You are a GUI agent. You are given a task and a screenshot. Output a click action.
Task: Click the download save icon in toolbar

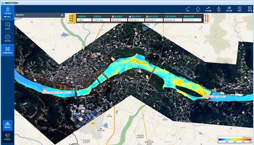coord(219,8)
